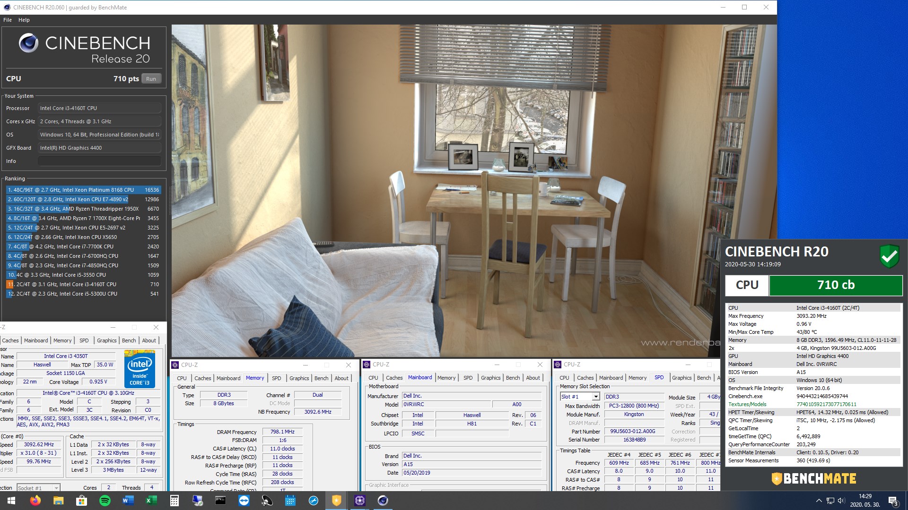Screen dimensions: 908x510
Task: Click the title icon of the CPU-Z Memory window
Action: pyautogui.click(x=175, y=365)
